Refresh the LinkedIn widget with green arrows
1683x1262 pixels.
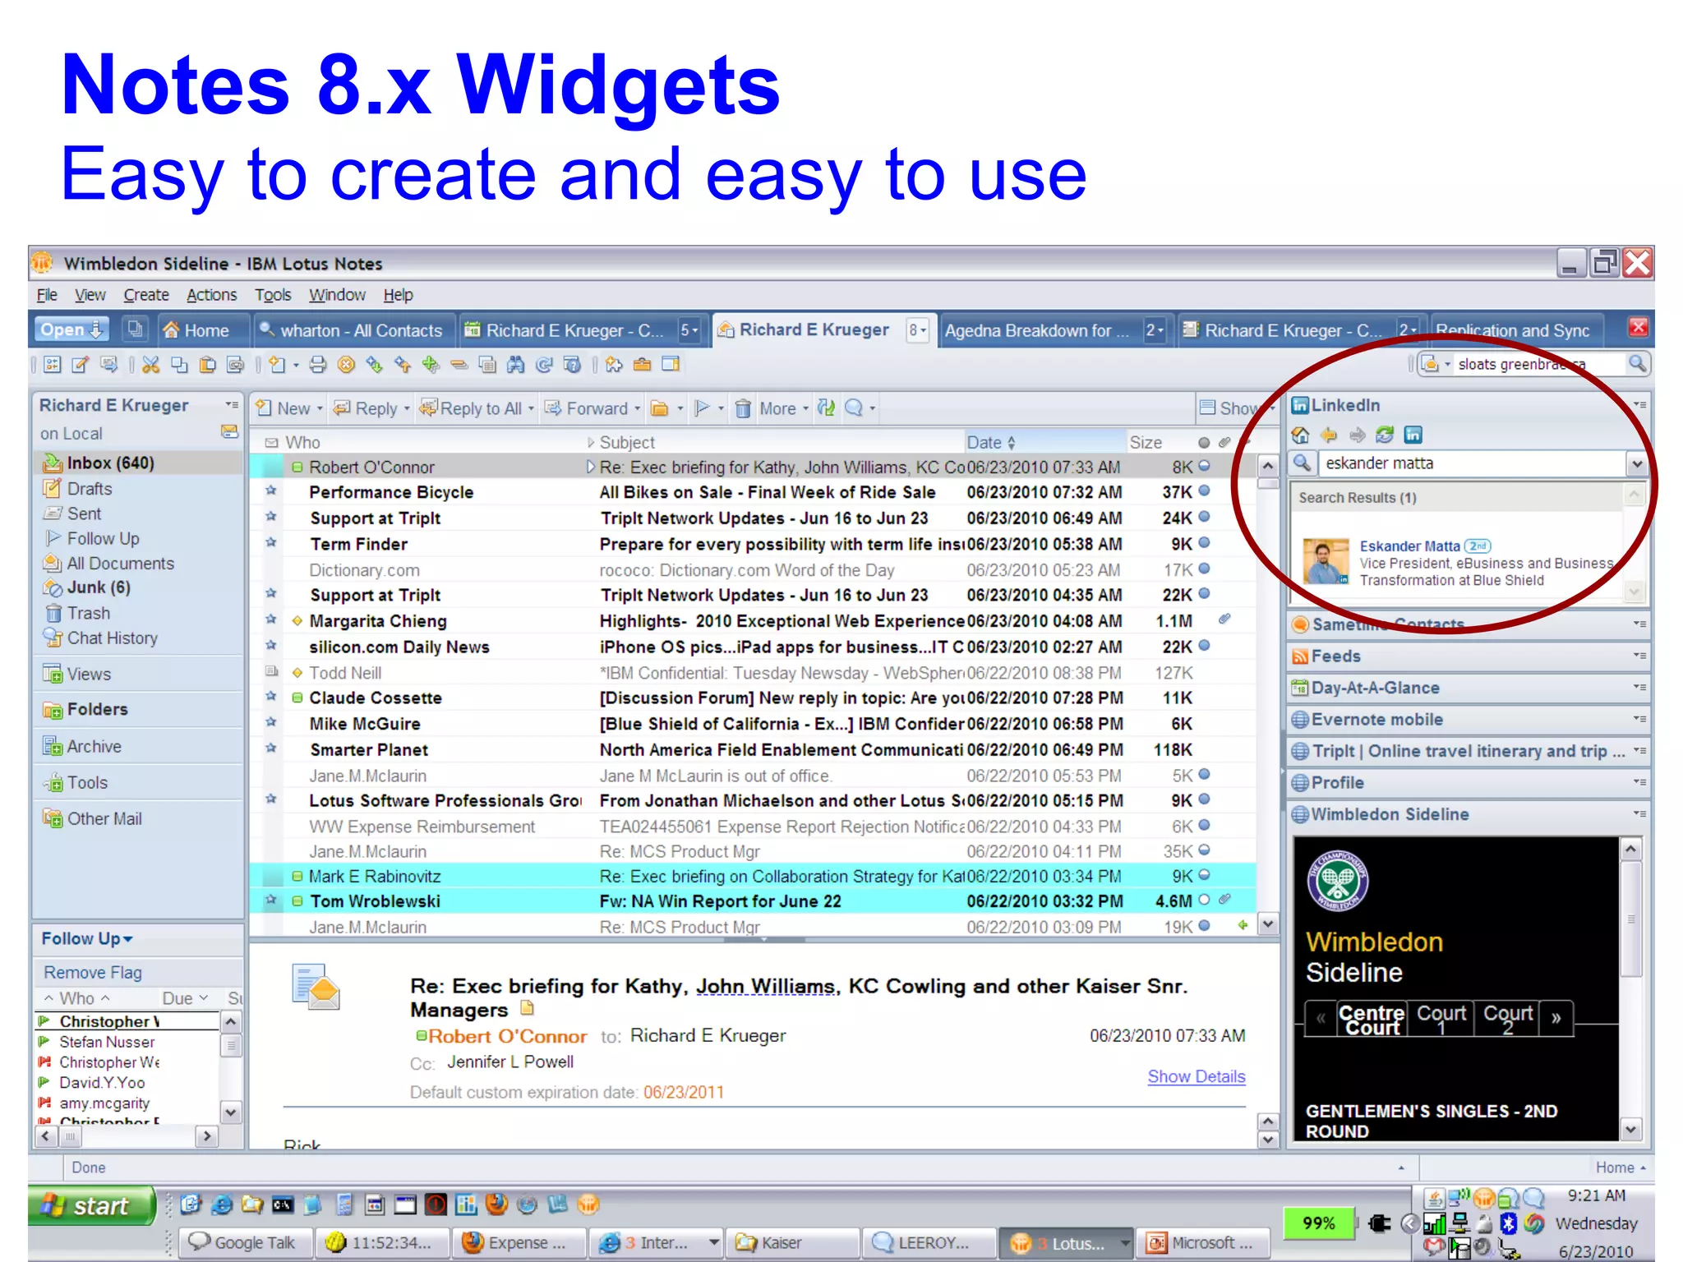(x=1385, y=435)
